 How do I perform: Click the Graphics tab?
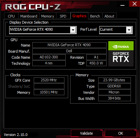79,16
